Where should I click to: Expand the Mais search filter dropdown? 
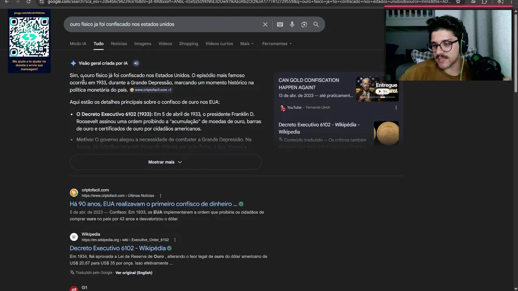247,44
